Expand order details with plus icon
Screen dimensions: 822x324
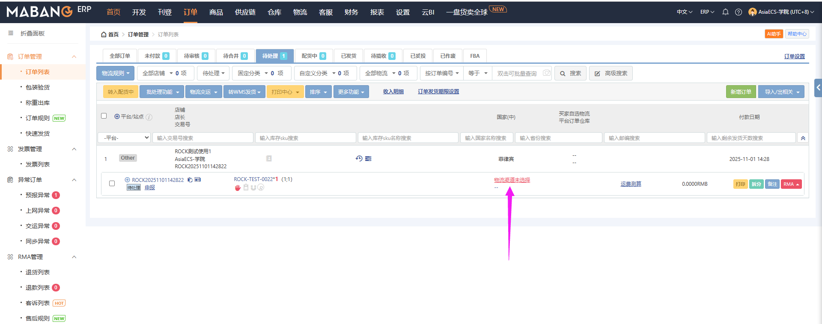(127, 180)
